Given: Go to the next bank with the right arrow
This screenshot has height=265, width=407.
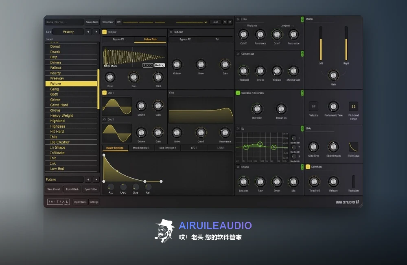Looking at the screenshot, I should [96, 32].
